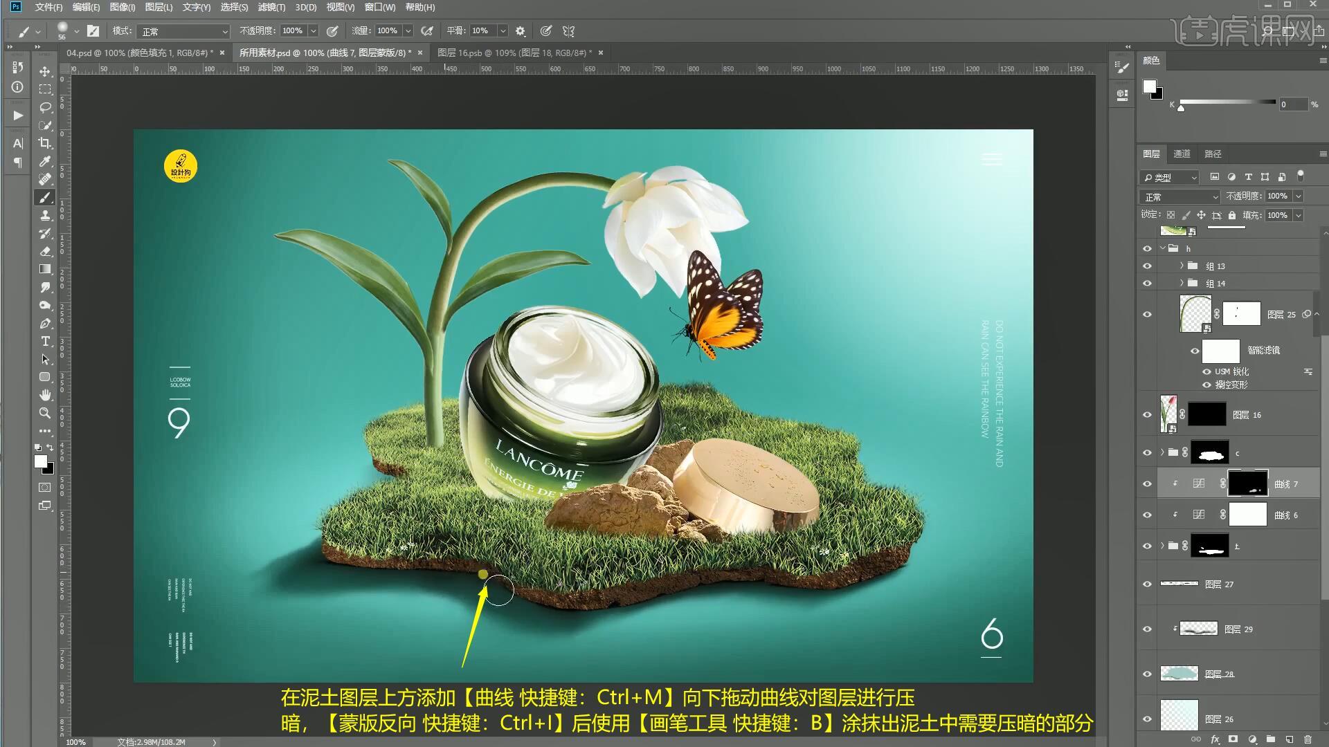Select the Clone Stamp tool
The width and height of the screenshot is (1329, 747).
[45, 215]
